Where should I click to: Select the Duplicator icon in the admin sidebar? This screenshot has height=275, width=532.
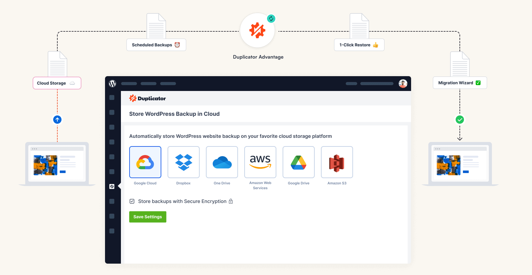[x=112, y=186]
